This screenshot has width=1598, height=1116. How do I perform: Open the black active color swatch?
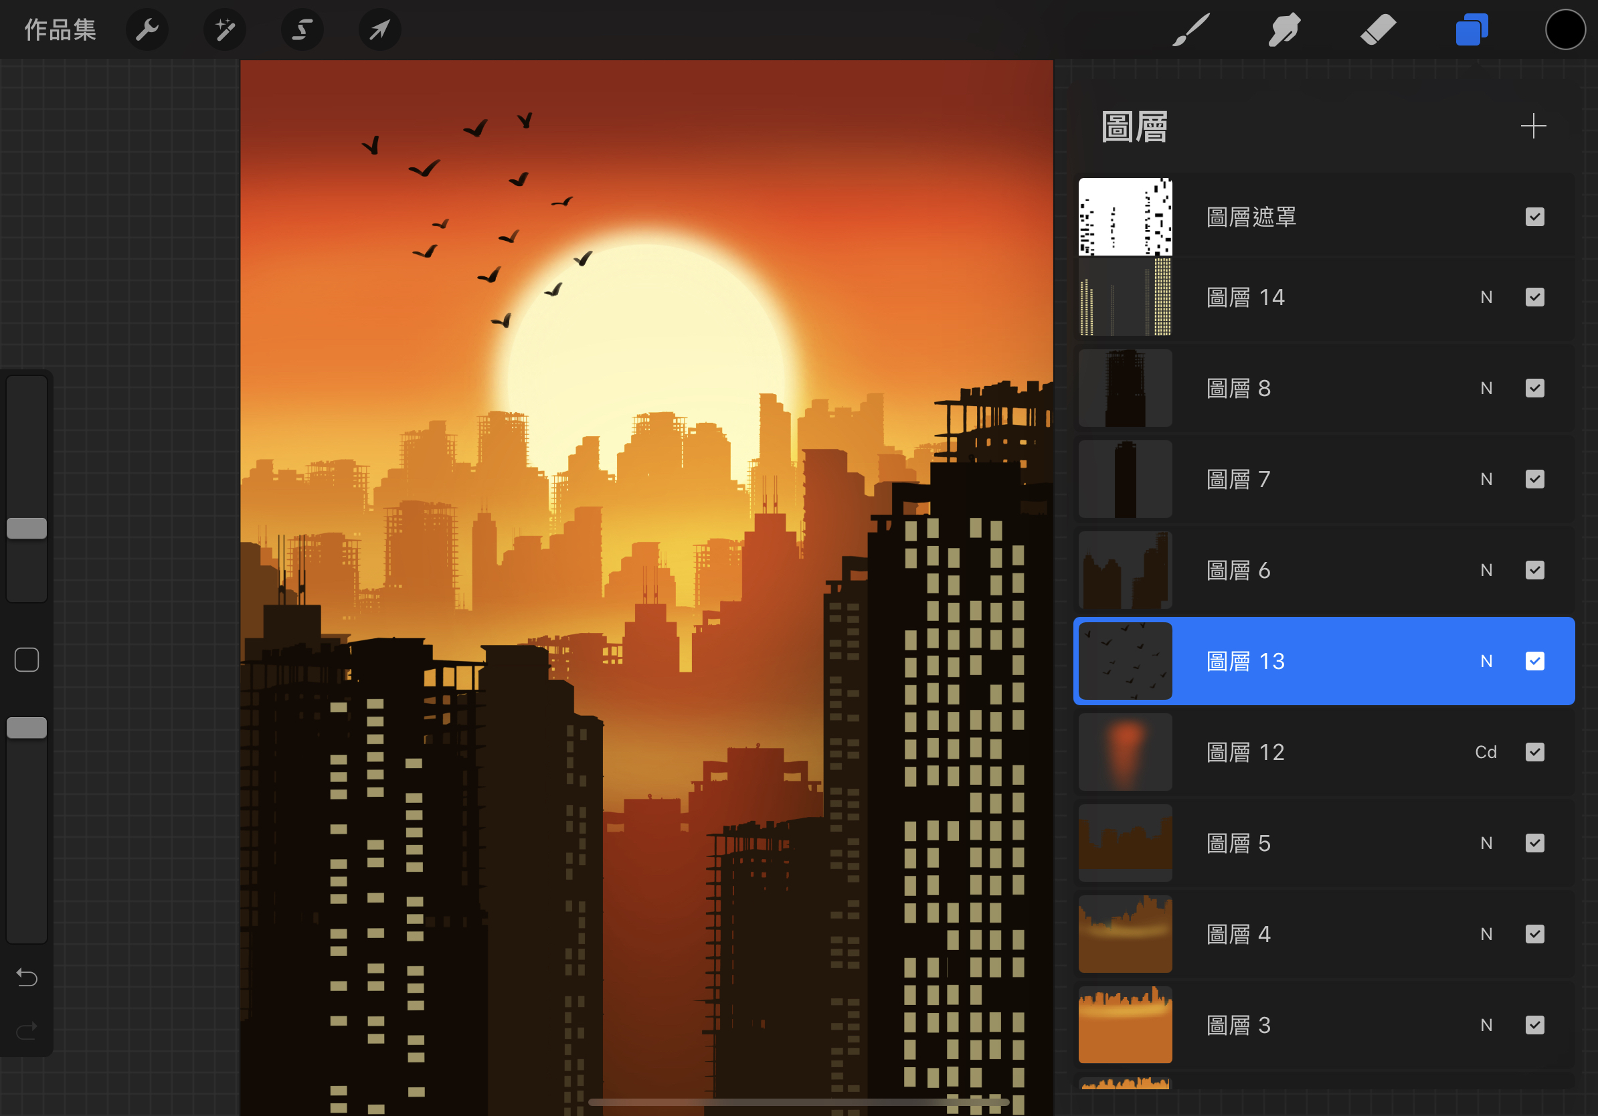click(1565, 30)
